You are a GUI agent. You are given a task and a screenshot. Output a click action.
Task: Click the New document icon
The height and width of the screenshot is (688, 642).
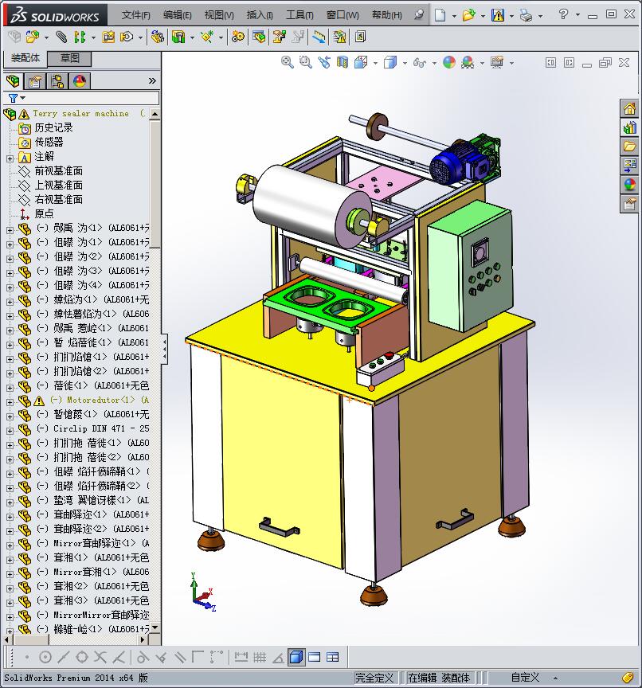click(x=440, y=15)
